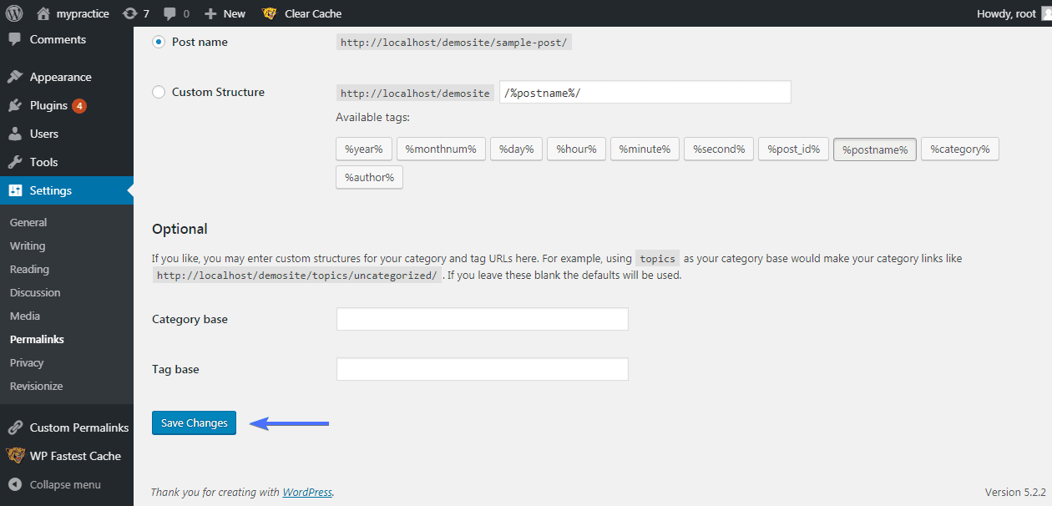Screen dimensions: 1052x506
Task: Click the cheetah icon beside Clear Cache
Action: click(x=270, y=13)
